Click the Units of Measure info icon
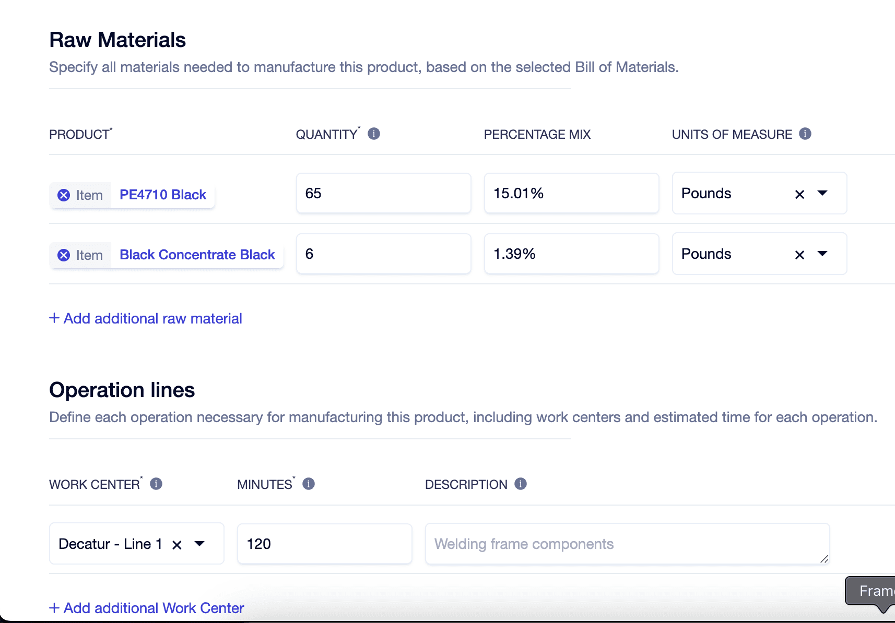Image resolution: width=895 pixels, height=623 pixels. pyautogui.click(x=805, y=134)
